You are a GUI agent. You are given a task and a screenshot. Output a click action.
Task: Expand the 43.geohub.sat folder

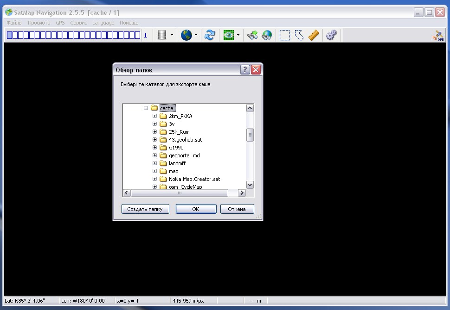[x=154, y=139]
